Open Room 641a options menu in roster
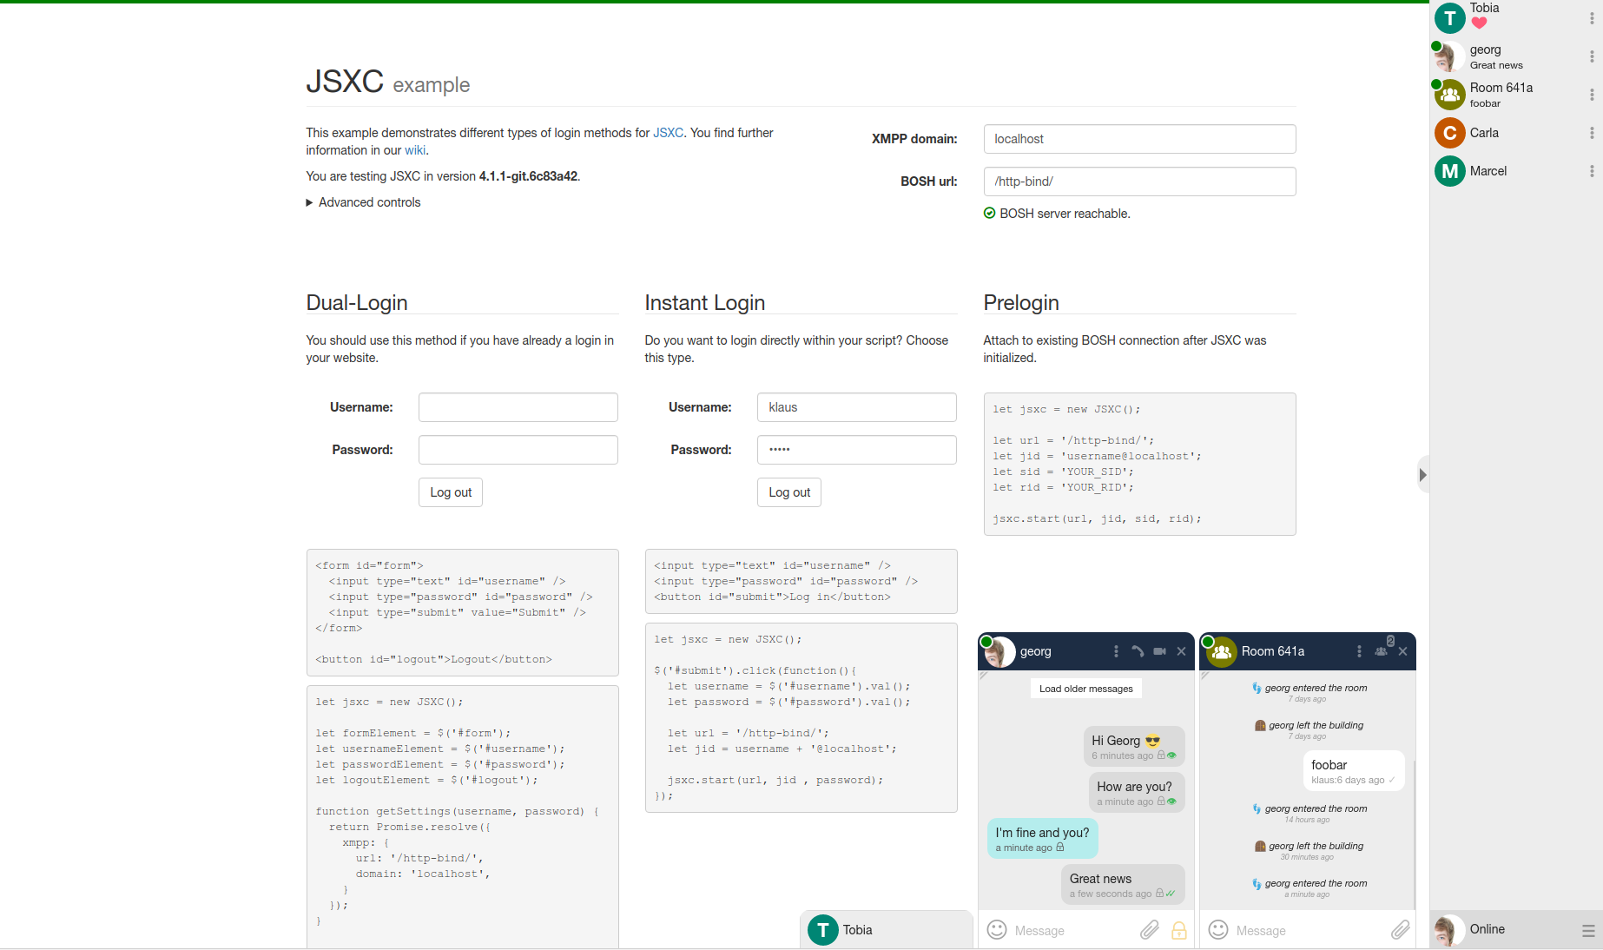The height and width of the screenshot is (950, 1603). pyautogui.click(x=1592, y=95)
